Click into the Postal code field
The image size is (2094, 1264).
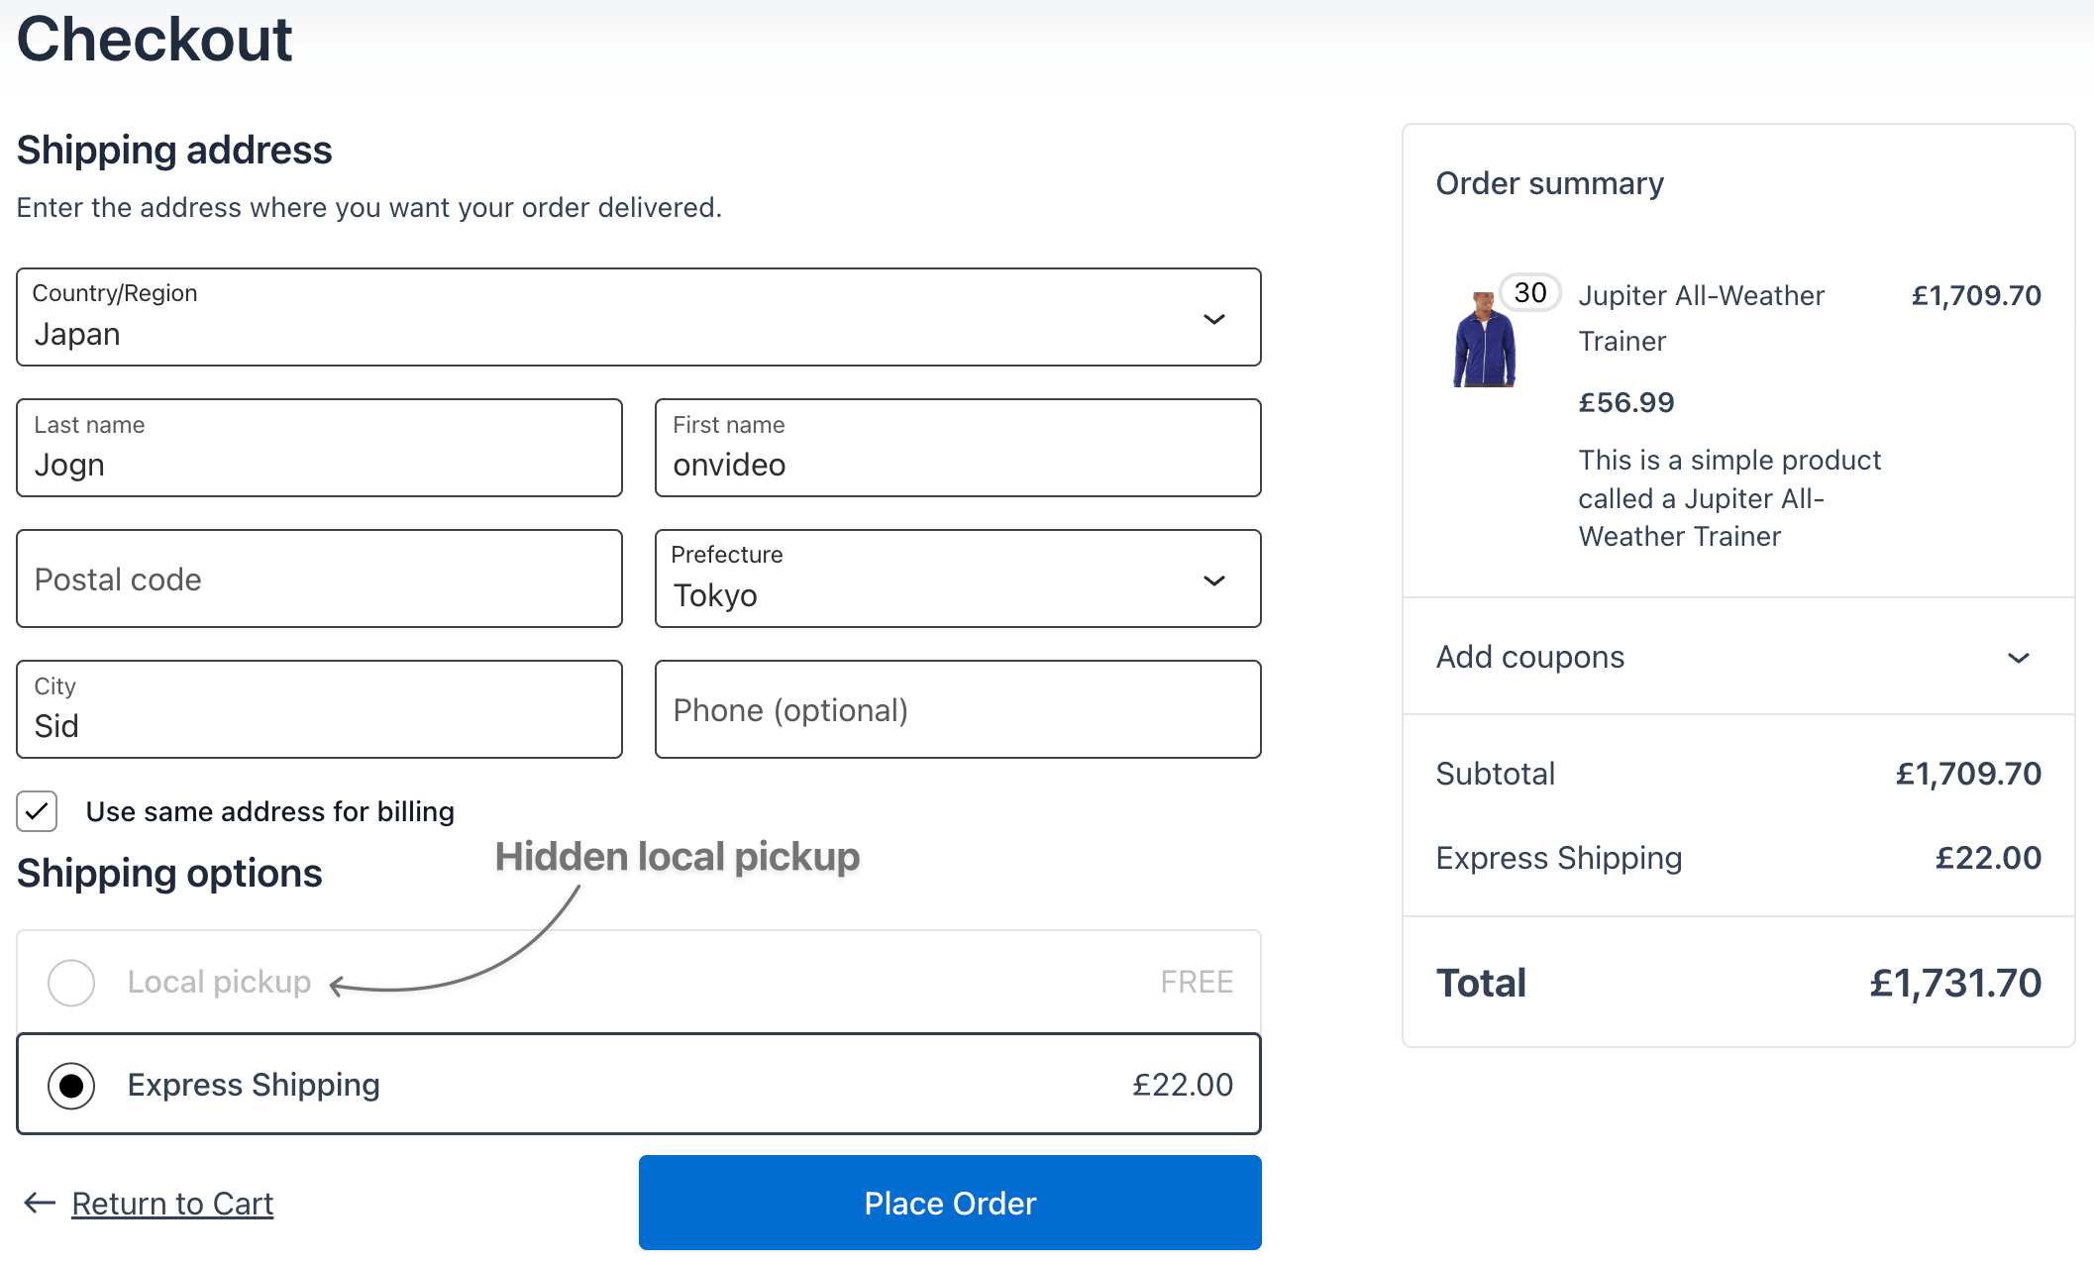319,579
